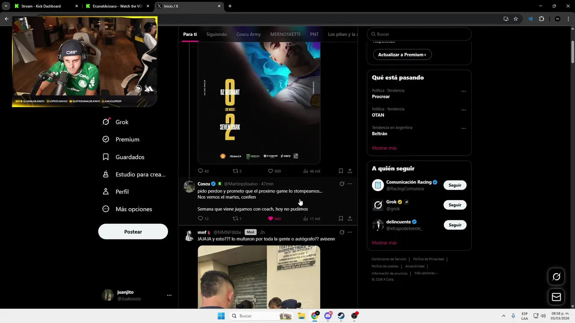This screenshot has width=575, height=323.
Task: Open the Procrear trending topic
Action: [380, 96]
